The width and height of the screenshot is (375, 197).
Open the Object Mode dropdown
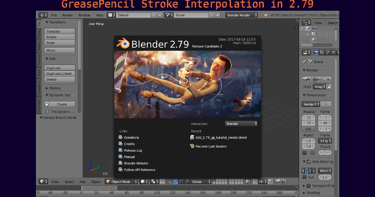point(122,181)
